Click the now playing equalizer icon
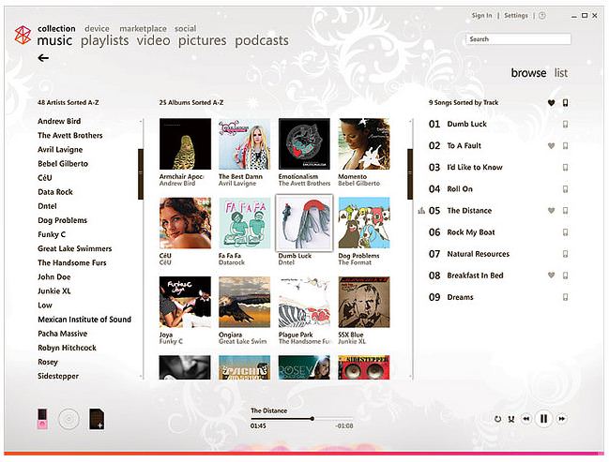 point(421,211)
